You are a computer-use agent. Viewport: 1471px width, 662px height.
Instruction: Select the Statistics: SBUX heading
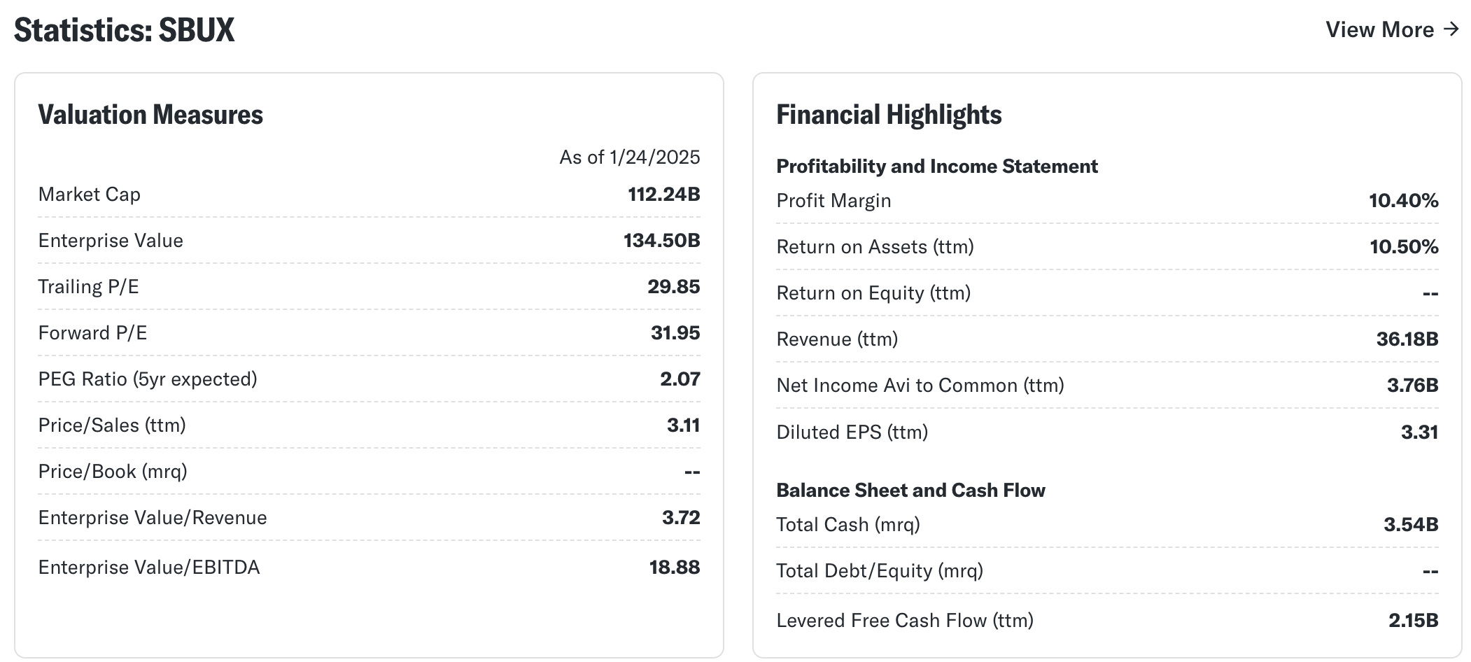pos(125,30)
